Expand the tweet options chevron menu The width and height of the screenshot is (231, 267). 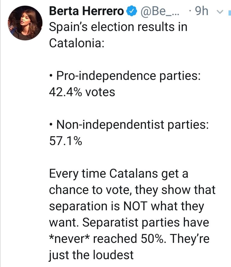coord(220,12)
